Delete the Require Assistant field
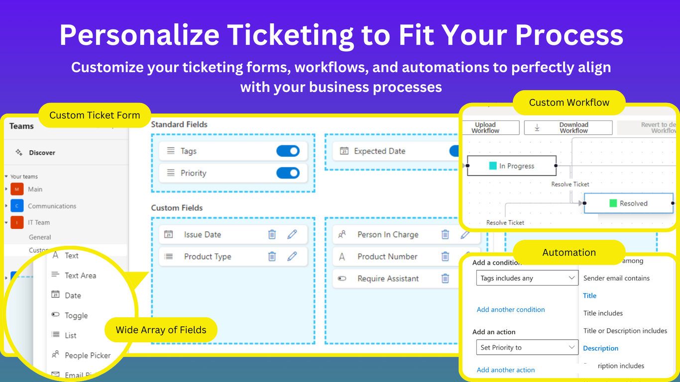The height and width of the screenshot is (382, 680). (445, 279)
